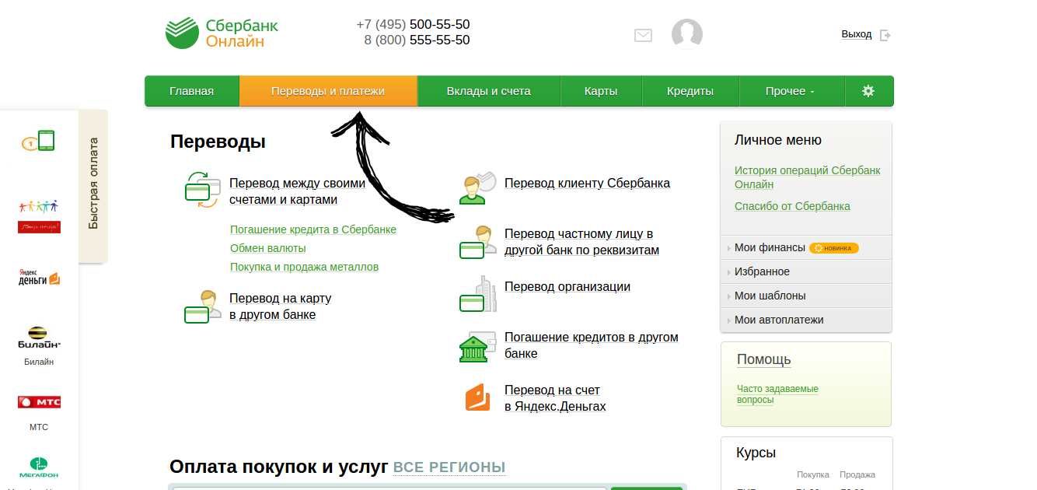The image size is (1037, 490).
Task: Open the Прочее dropdown menu
Action: [791, 91]
